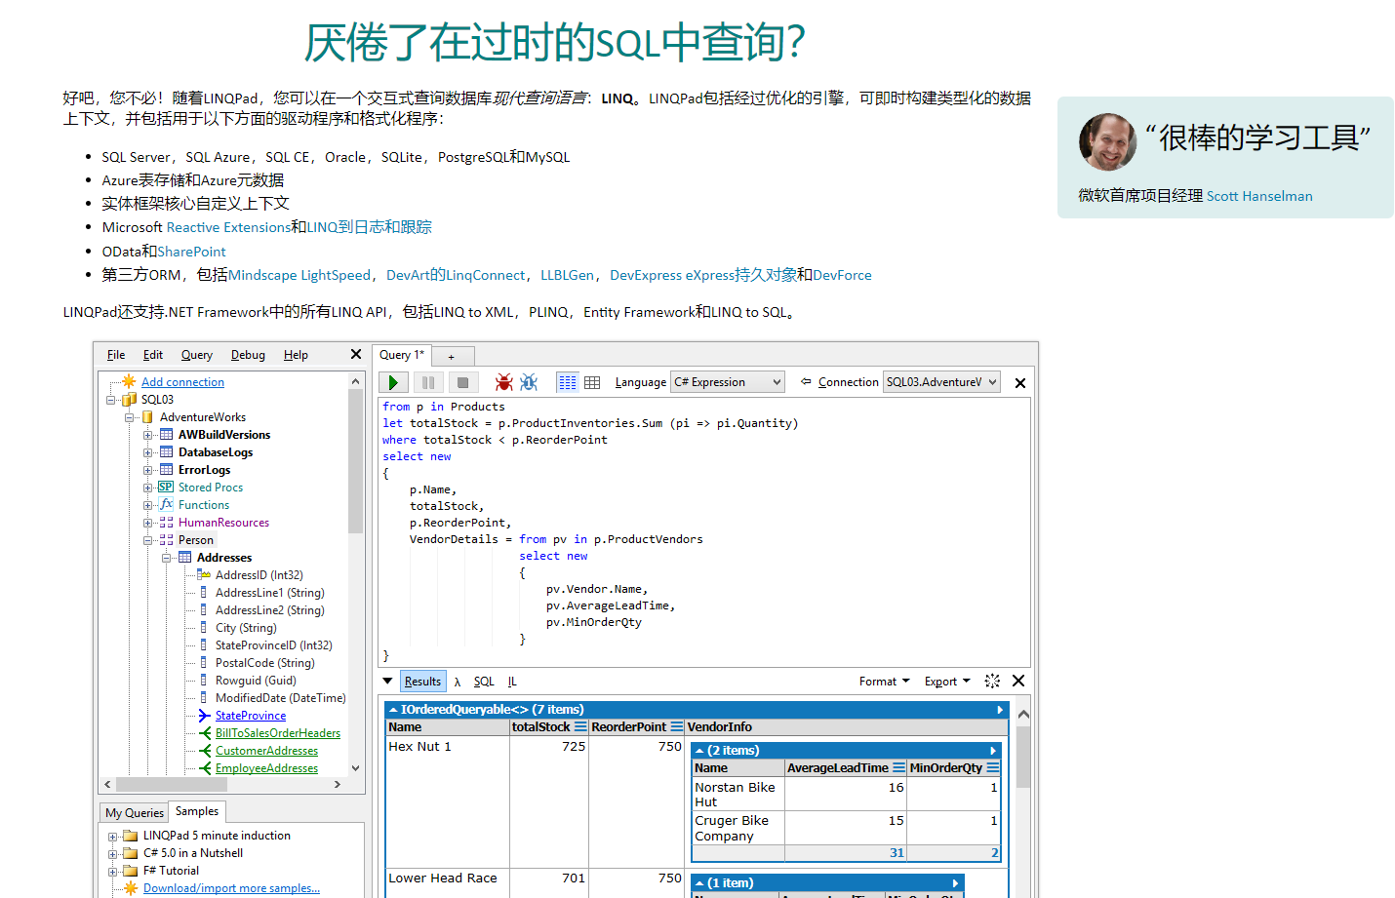
Task: Open the Mindscape LightSpeed link
Action: tap(299, 275)
